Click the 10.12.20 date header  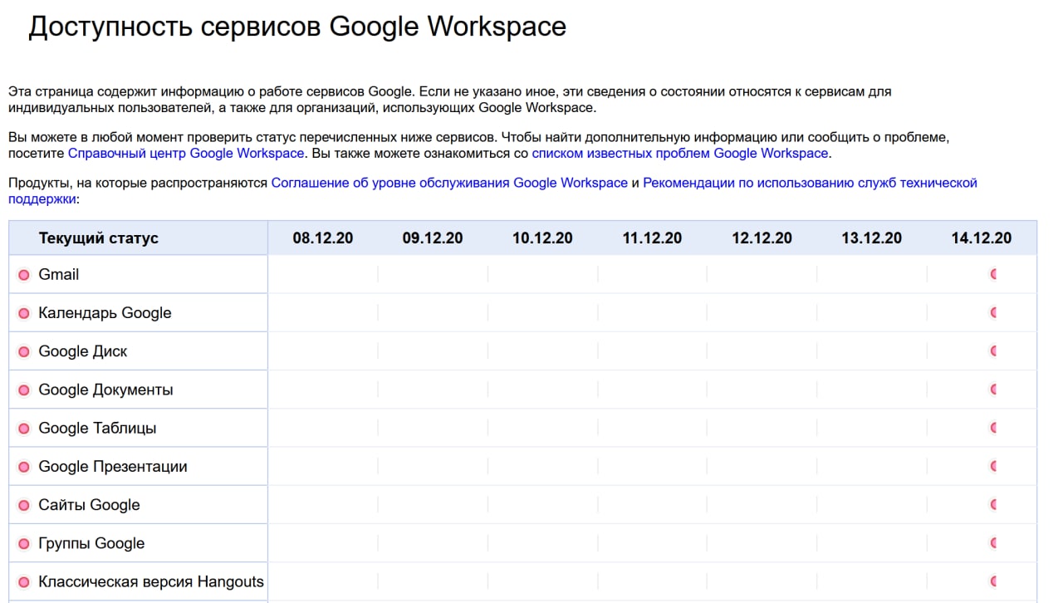point(542,238)
